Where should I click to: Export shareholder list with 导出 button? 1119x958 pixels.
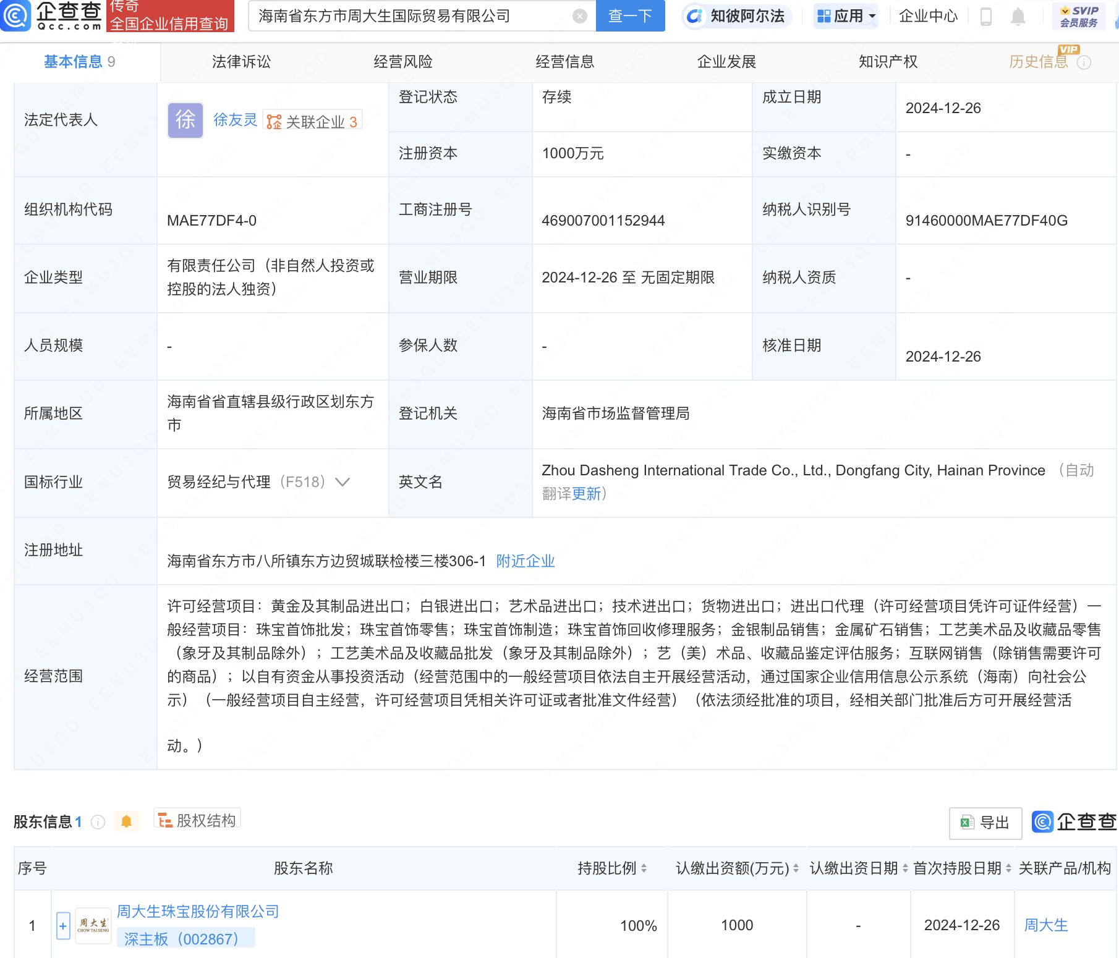pos(985,823)
